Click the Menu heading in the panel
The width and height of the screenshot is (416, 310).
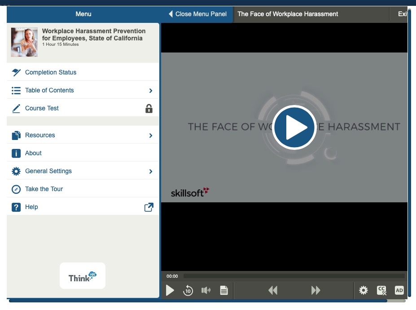coord(83,14)
